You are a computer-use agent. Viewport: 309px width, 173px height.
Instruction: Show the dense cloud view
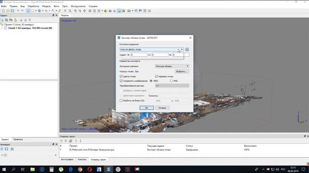click(x=95, y=11)
